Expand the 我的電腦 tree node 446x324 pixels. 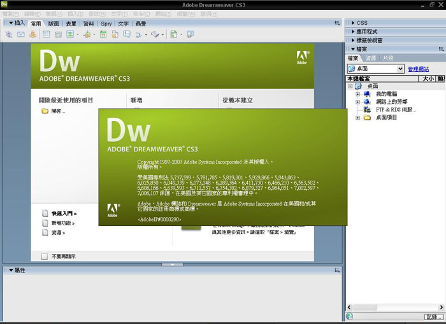(358, 94)
